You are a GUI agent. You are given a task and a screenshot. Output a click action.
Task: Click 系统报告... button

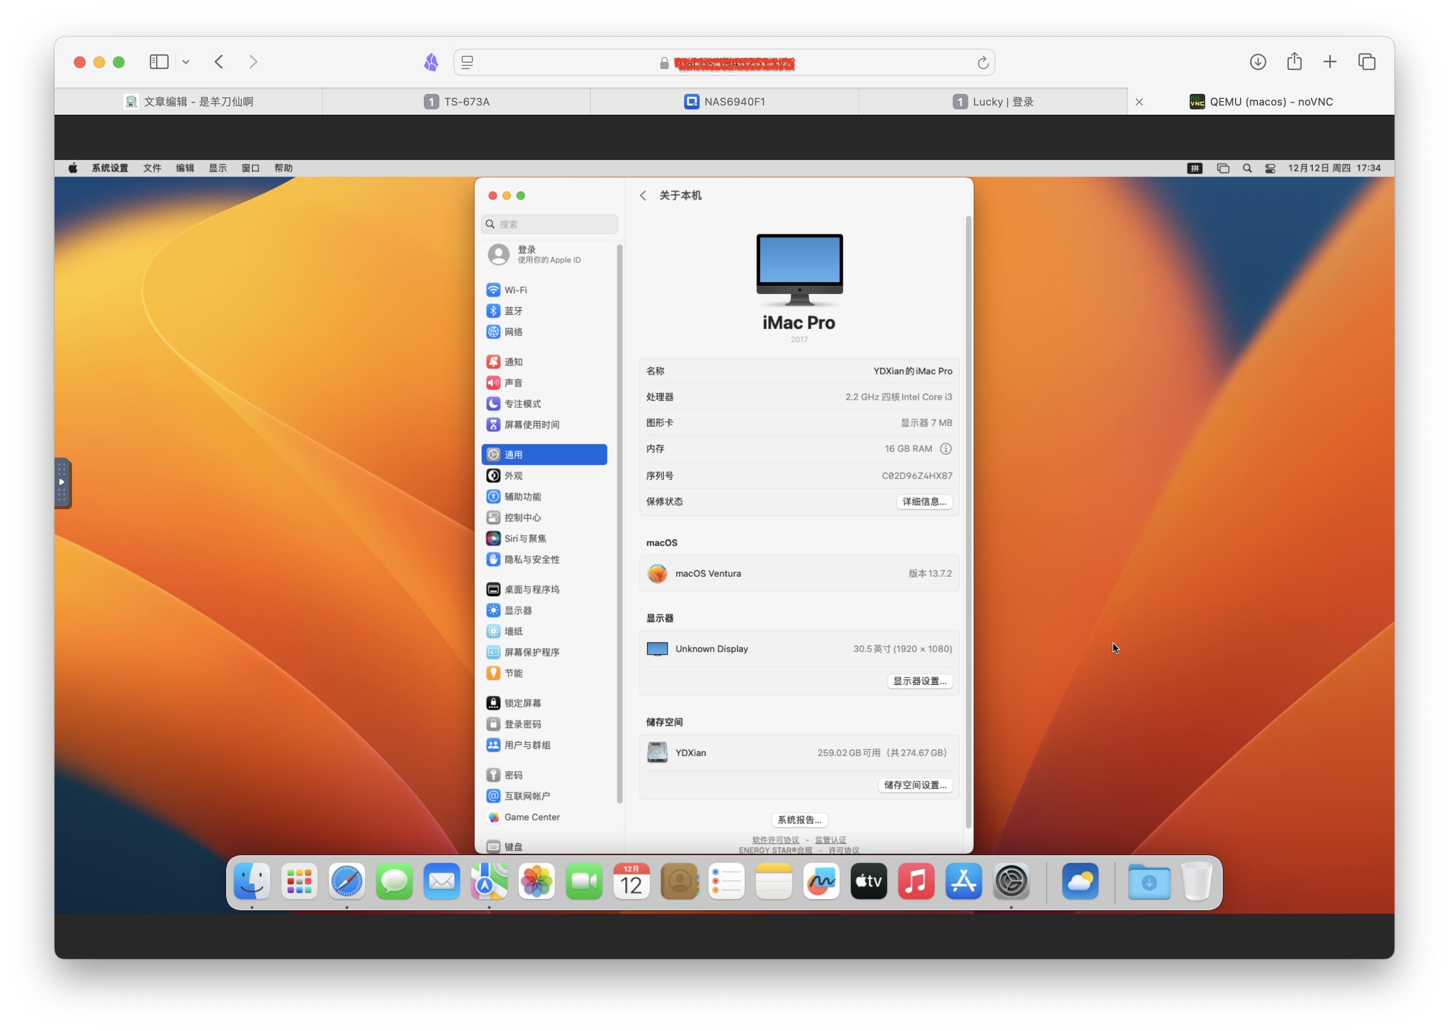799,820
